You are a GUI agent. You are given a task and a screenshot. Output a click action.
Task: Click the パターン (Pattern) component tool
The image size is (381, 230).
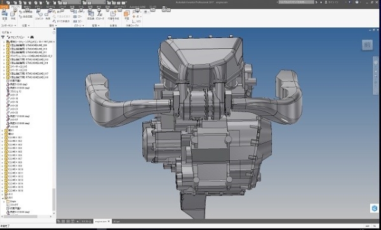pyautogui.click(x=79, y=11)
